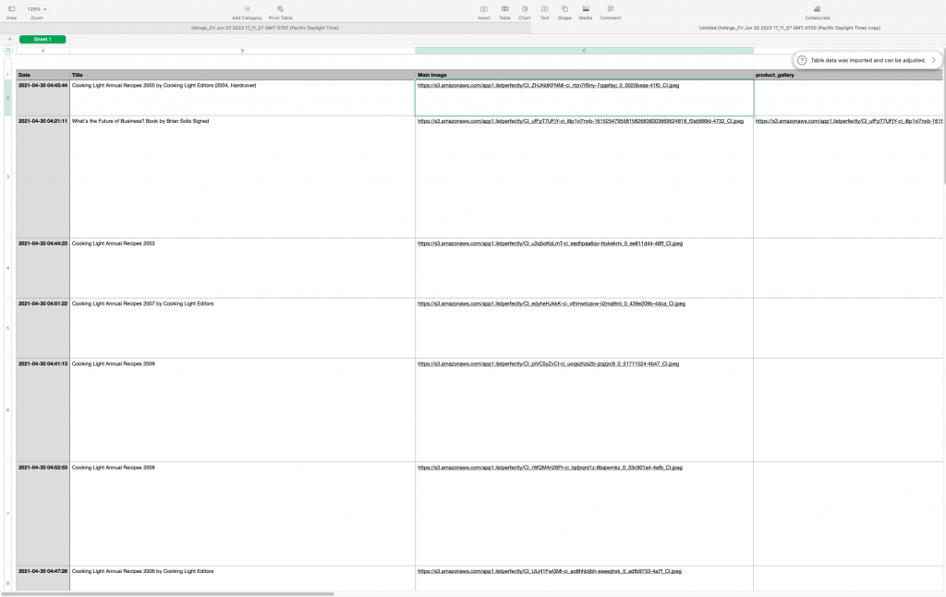This screenshot has width=946, height=597.
Task: Click the Collaborate toolbar icon
Action: 818,9
